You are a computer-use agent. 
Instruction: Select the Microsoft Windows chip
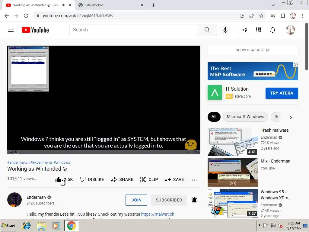(x=245, y=117)
